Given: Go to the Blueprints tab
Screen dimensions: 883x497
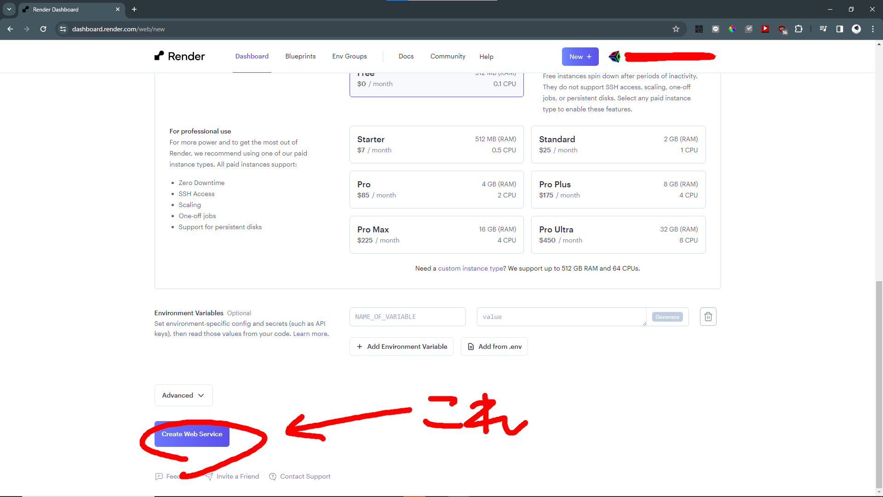Looking at the screenshot, I should coord(300,56).
